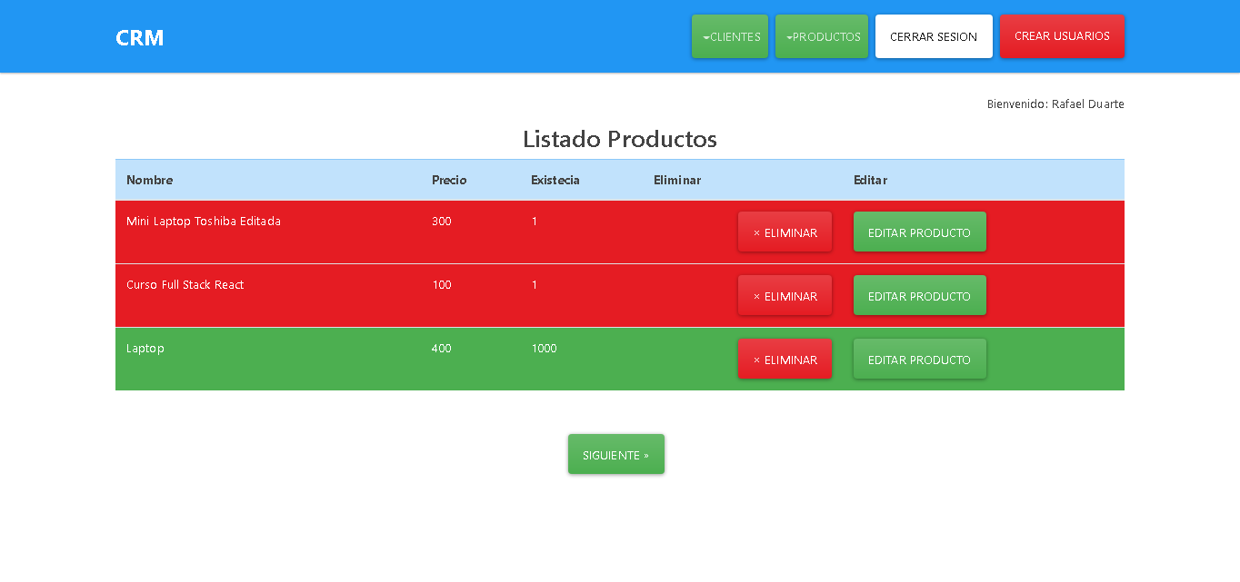
Task: Go to next page with SIGUIENTE
Action: click(615, 454)
